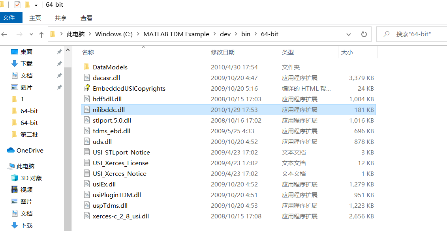Click dev in the breadcrumb path
447x231 pixels.
coord(225,34)
